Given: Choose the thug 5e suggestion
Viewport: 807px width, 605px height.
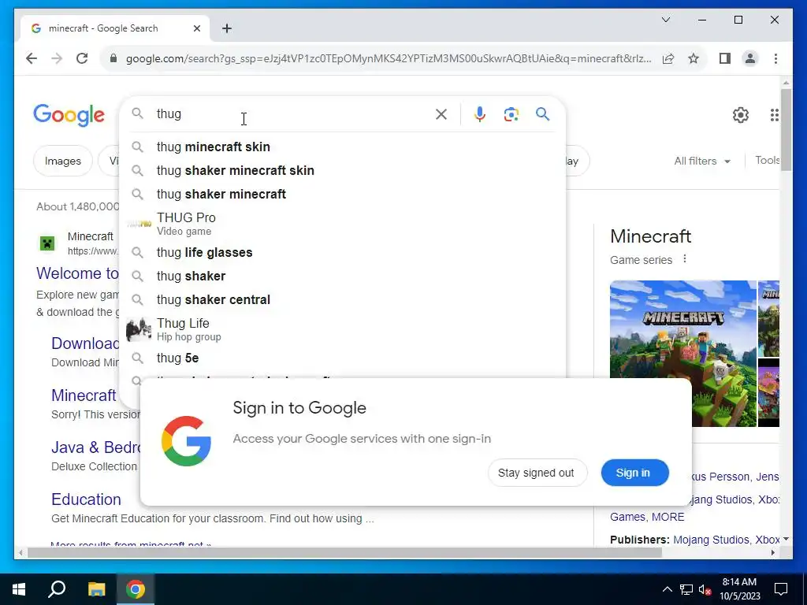Looking at the screenshot, I should tap(342, 358).
